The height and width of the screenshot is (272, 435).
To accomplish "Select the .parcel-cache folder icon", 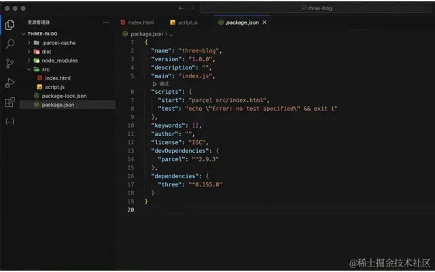I will click(x=36, y=43).
